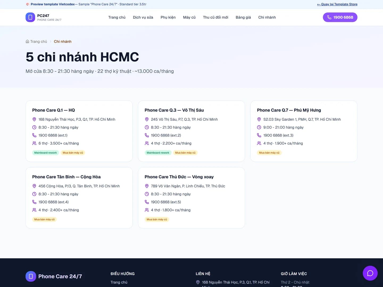Go to Phụ kiện page

(168, 17)
